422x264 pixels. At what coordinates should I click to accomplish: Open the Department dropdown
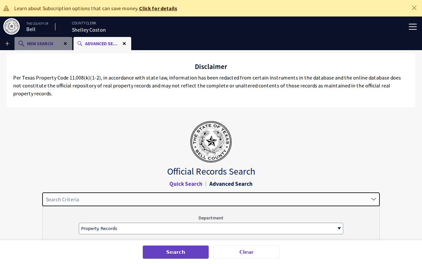tap(211, 228)
